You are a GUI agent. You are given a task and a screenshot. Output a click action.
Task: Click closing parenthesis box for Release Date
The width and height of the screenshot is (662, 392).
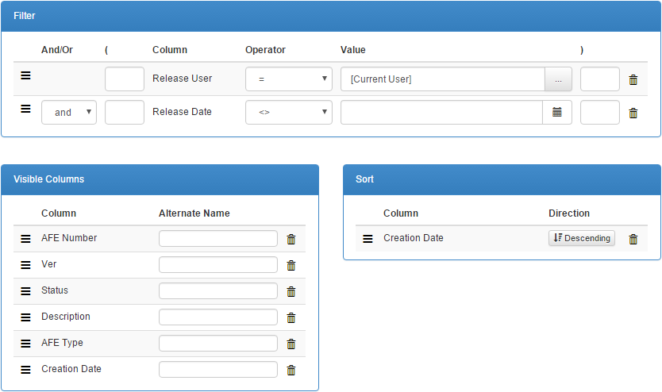tap(599, 113)
